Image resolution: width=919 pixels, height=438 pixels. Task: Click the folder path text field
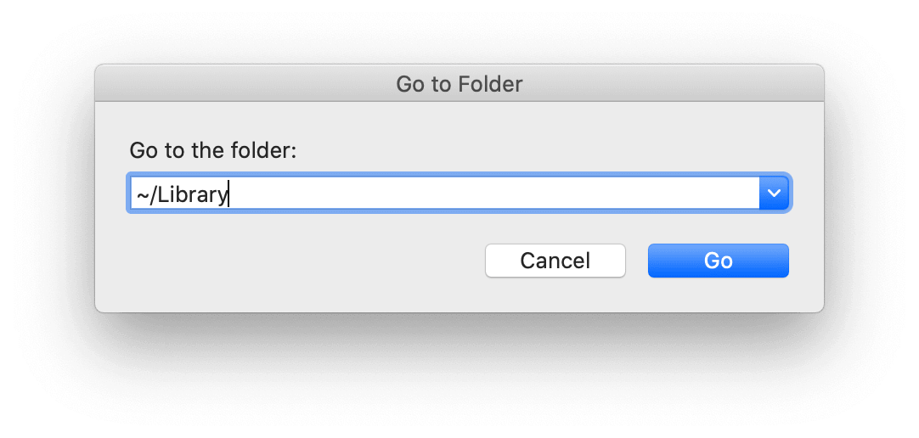pos(443,194)
